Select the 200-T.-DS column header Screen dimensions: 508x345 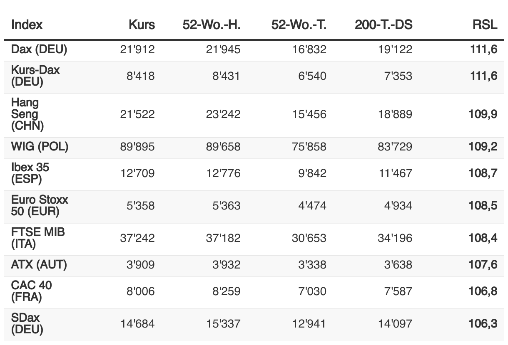tap(383, 25)
